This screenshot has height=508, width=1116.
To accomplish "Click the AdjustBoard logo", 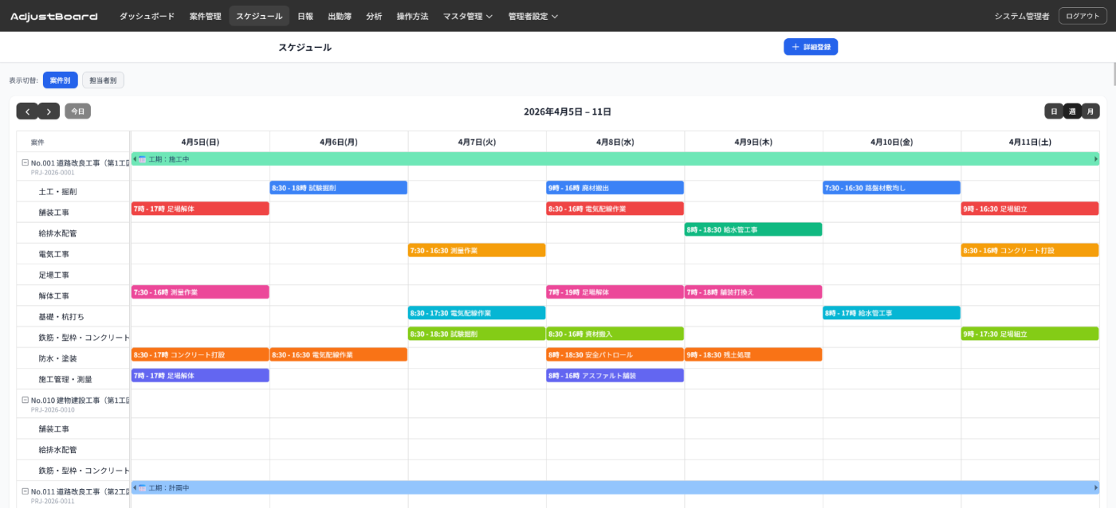I will point(54,16).
